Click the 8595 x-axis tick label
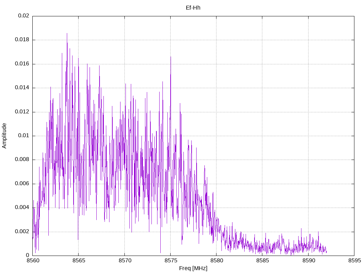 click(354, 261)
